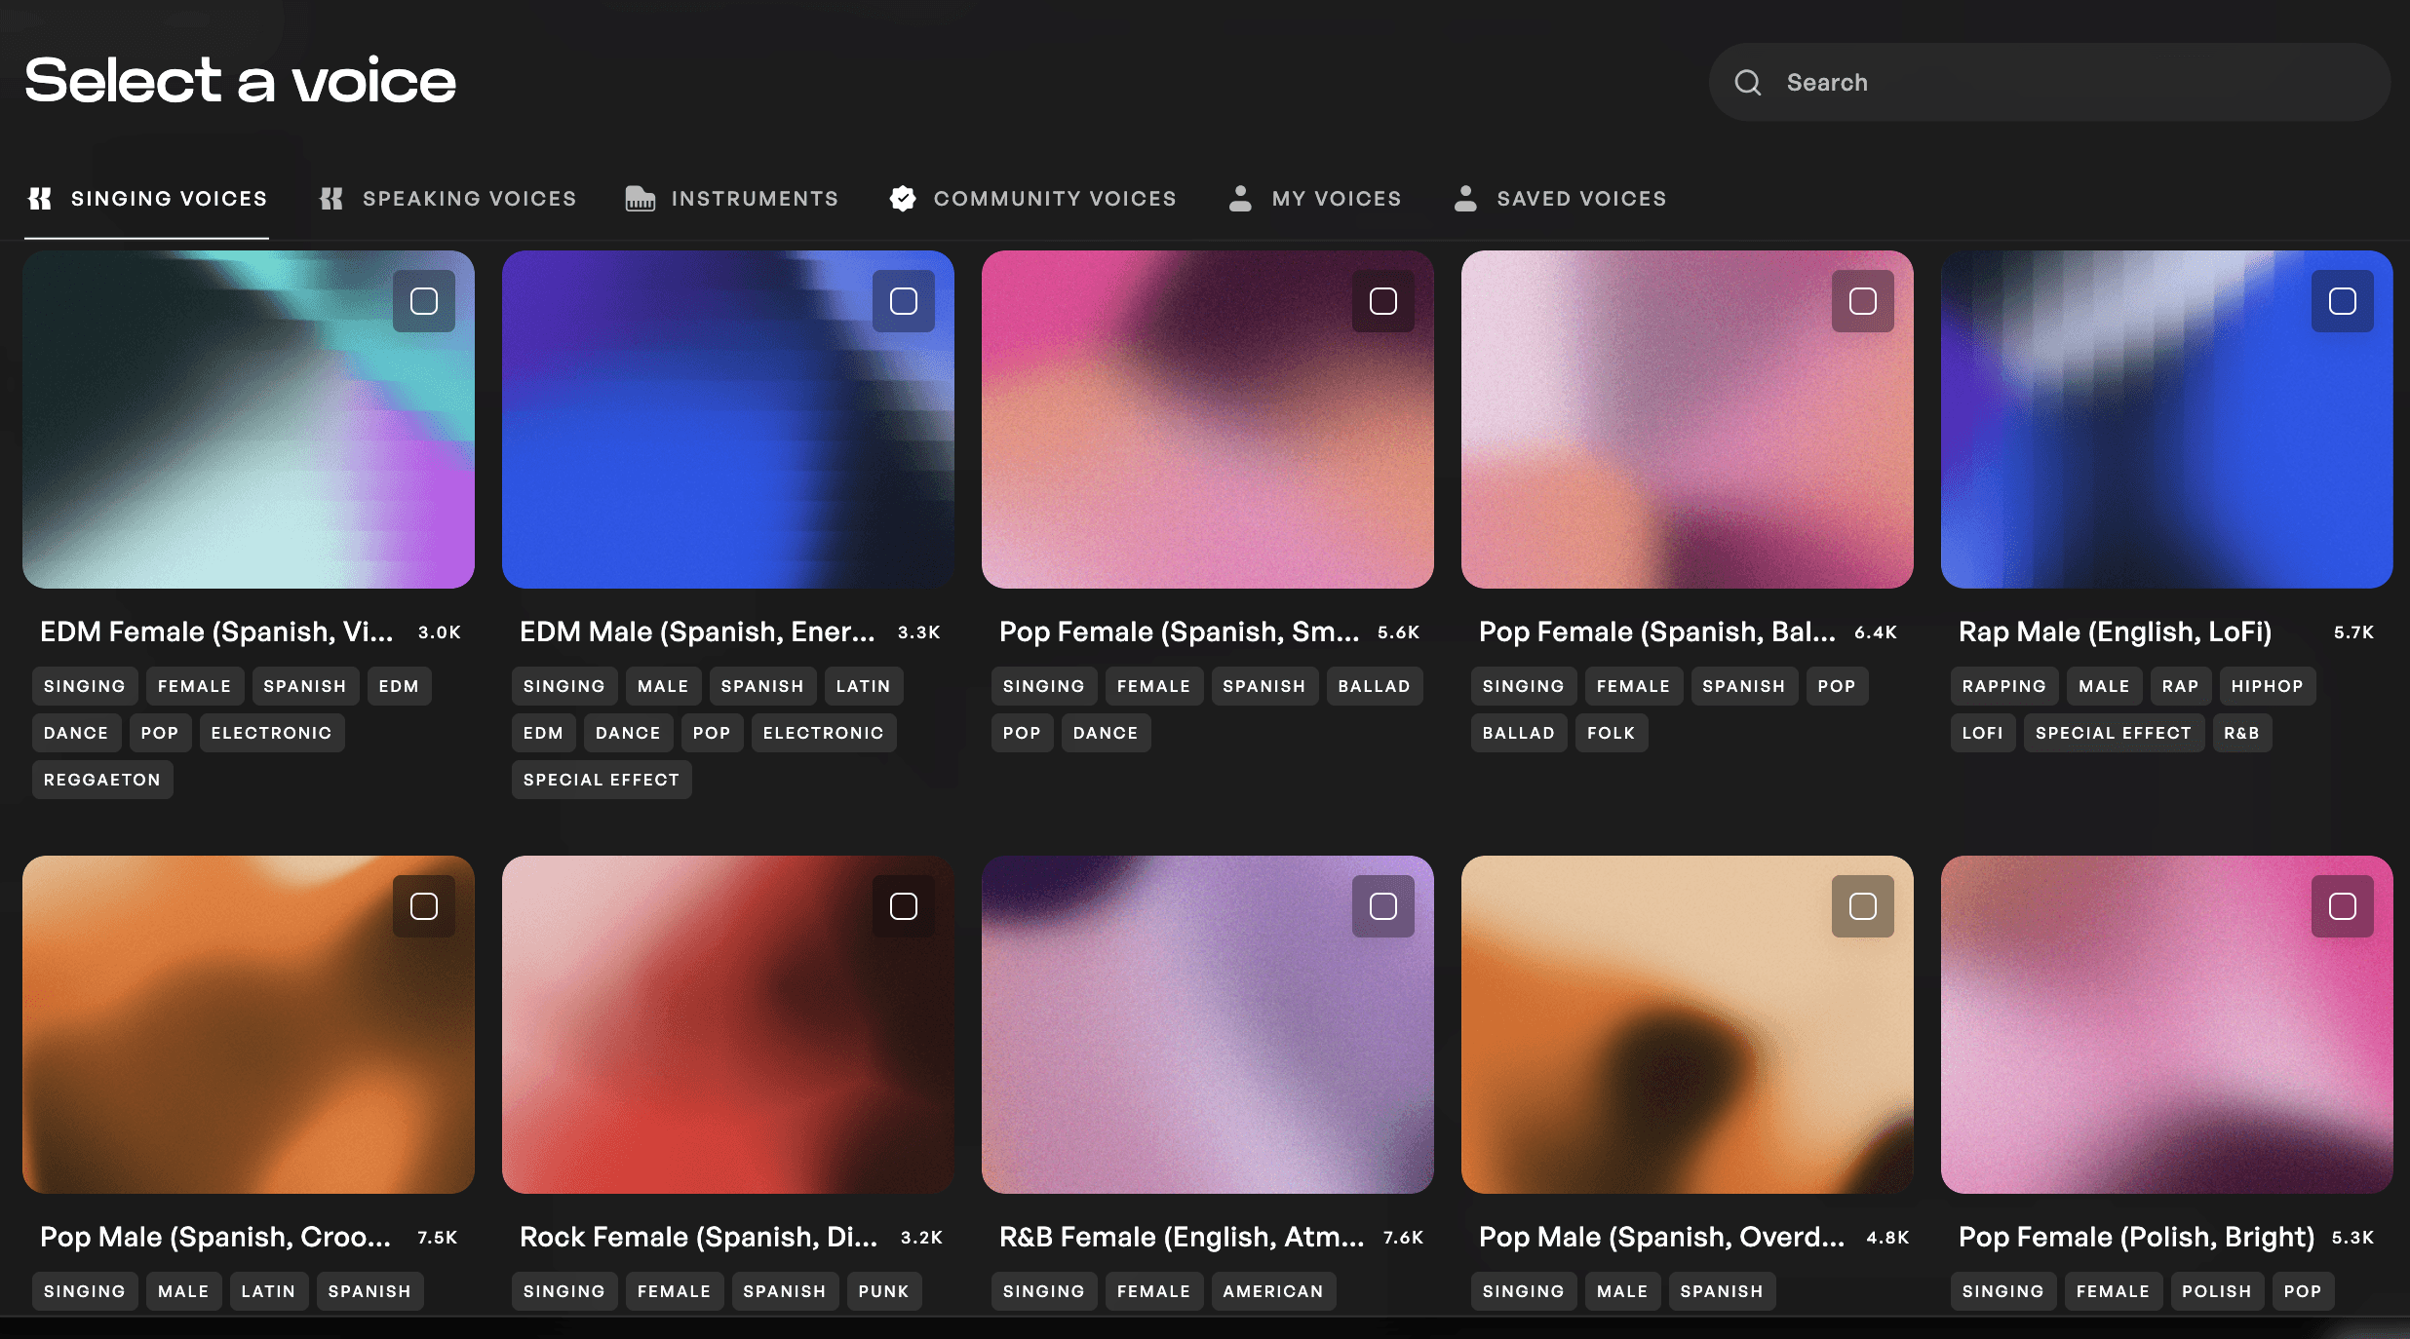2410x1339 pixels.
Task: Open EDM Male (Spanish) voice thumbnail
Action: click(x=728, y=420)
